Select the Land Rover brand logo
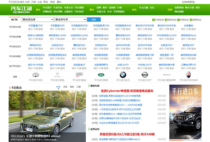 101,75
